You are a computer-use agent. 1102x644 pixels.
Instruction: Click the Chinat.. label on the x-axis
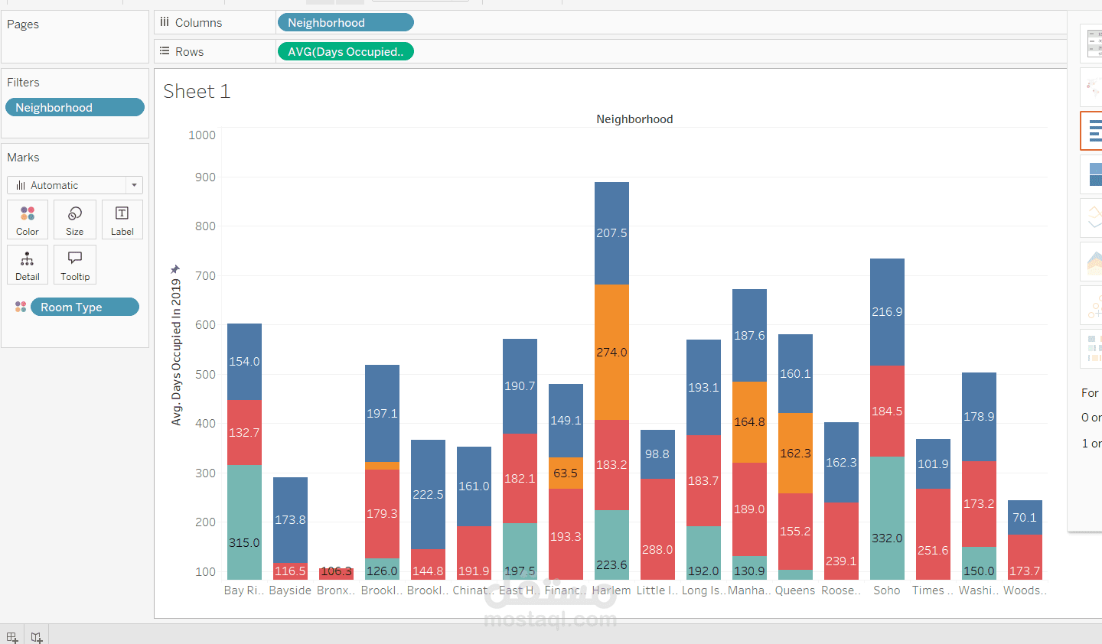click(x=474, y=590)
